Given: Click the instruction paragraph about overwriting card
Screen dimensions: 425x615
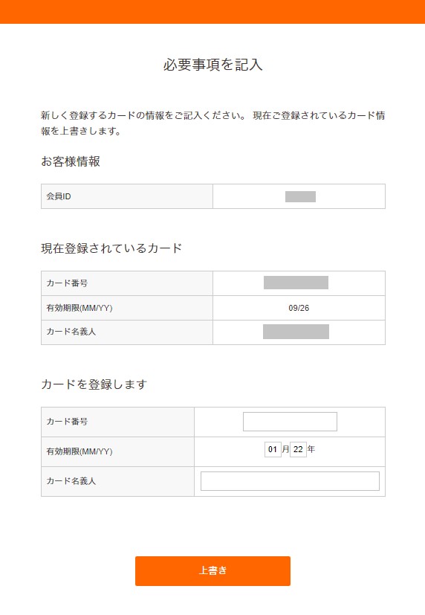Looking at the screenshot, I should (212, 123).
